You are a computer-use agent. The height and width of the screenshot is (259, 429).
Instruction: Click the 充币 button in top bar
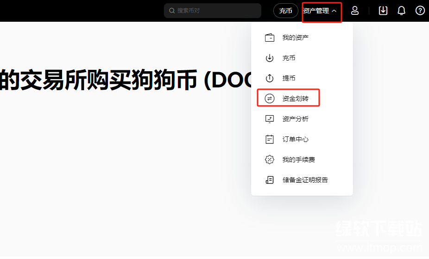[285, 11]
